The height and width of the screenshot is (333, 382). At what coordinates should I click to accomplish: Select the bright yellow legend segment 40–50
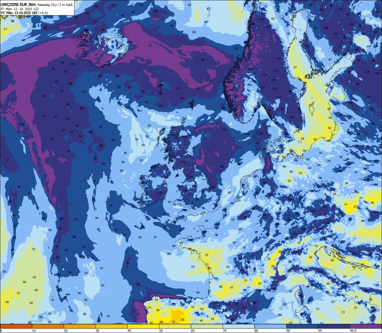pyautogui.click(x=143, y=326)
